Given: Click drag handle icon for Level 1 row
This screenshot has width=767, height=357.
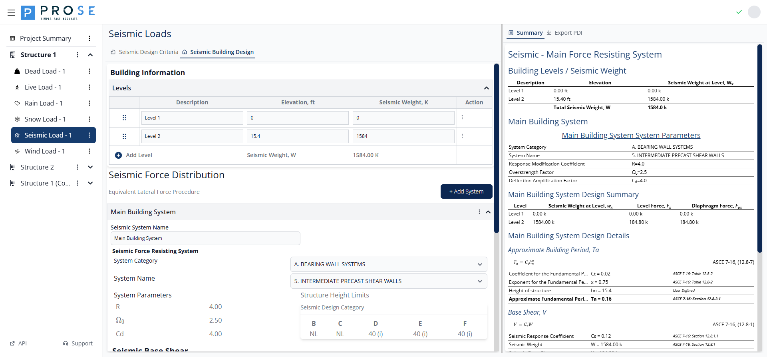Looking at the screenshot, I should [124, 118].
